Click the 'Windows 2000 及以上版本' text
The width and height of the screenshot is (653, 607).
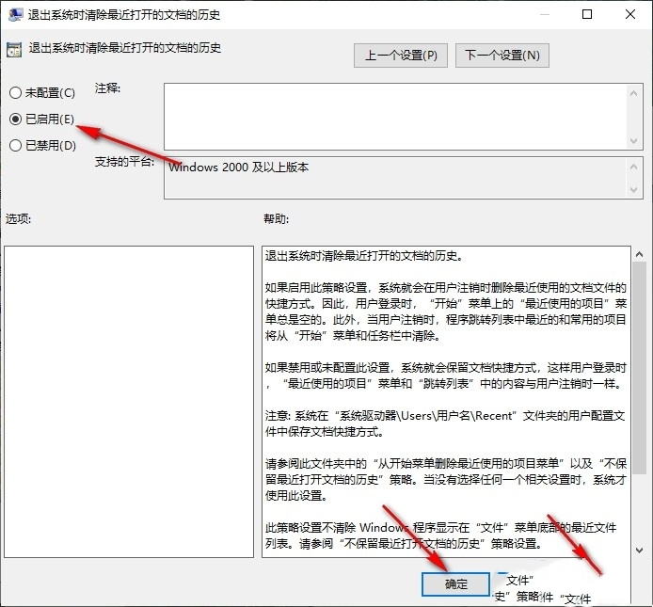click(238, 168)
